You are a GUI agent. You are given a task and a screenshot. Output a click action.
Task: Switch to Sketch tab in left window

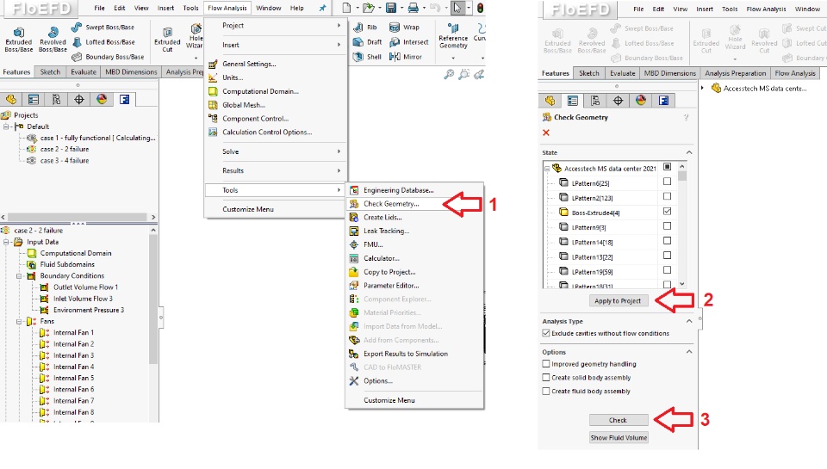pyautogui.click(x=50, y=72)
